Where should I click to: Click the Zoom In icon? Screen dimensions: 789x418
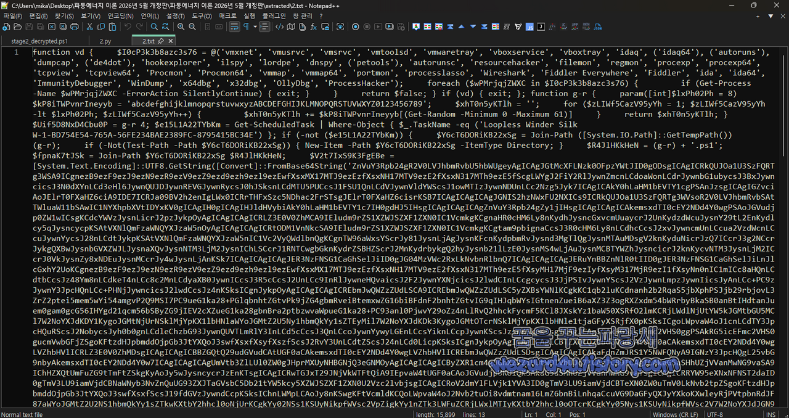click(x=181, y=27)
